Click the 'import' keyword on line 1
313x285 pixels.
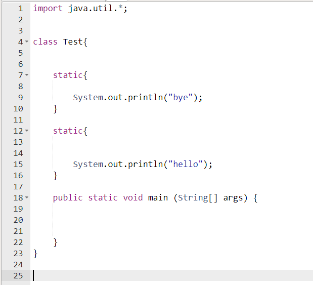tap(48, 9)
